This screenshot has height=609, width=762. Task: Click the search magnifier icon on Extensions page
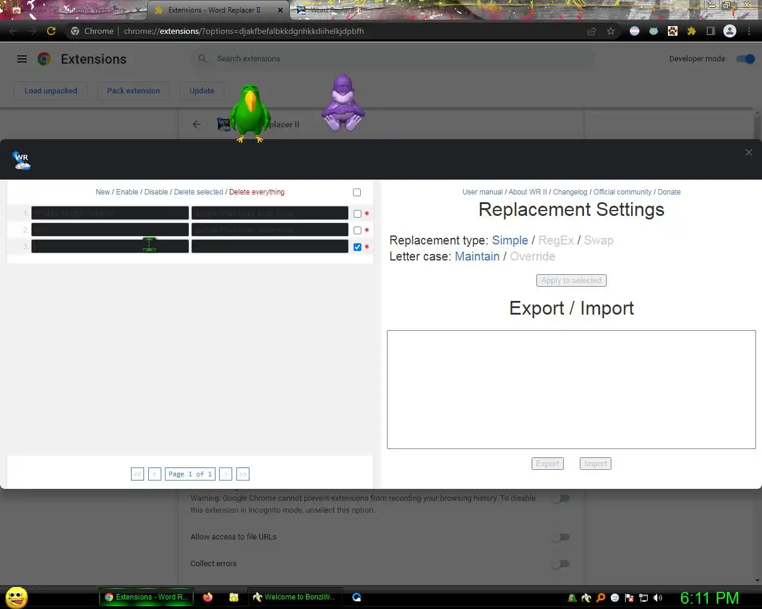[x=202, y=58]
